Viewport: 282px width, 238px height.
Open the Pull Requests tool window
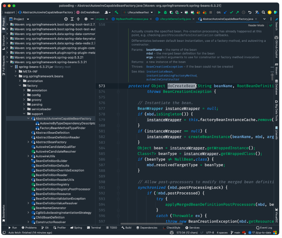coord(4,66)
